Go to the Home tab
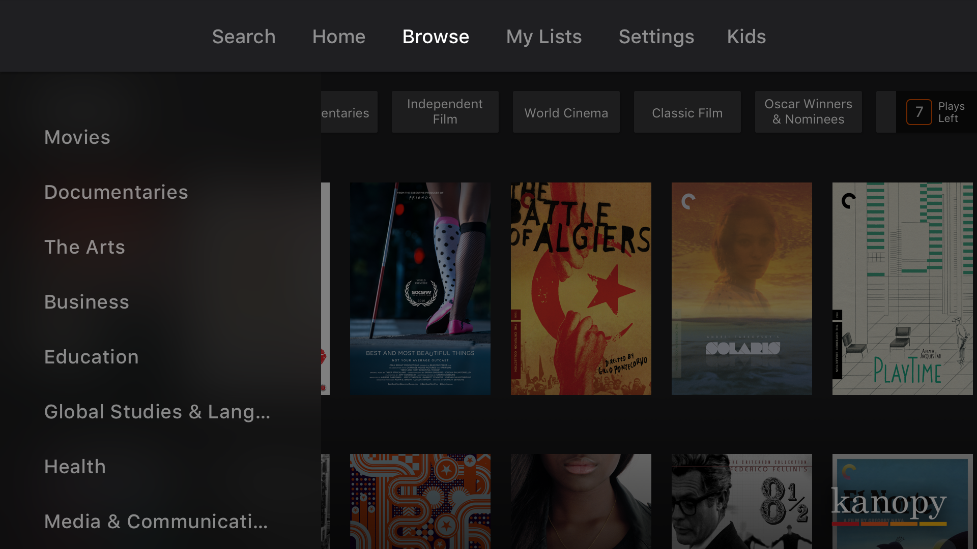The width and height of the screenshot is (977, 549). [x=339, y=37]
